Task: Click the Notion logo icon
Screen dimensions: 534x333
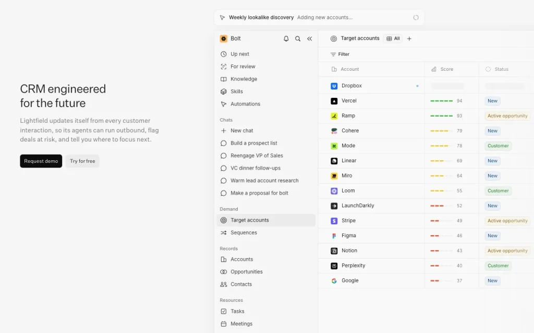Action: tap(334, 251)
